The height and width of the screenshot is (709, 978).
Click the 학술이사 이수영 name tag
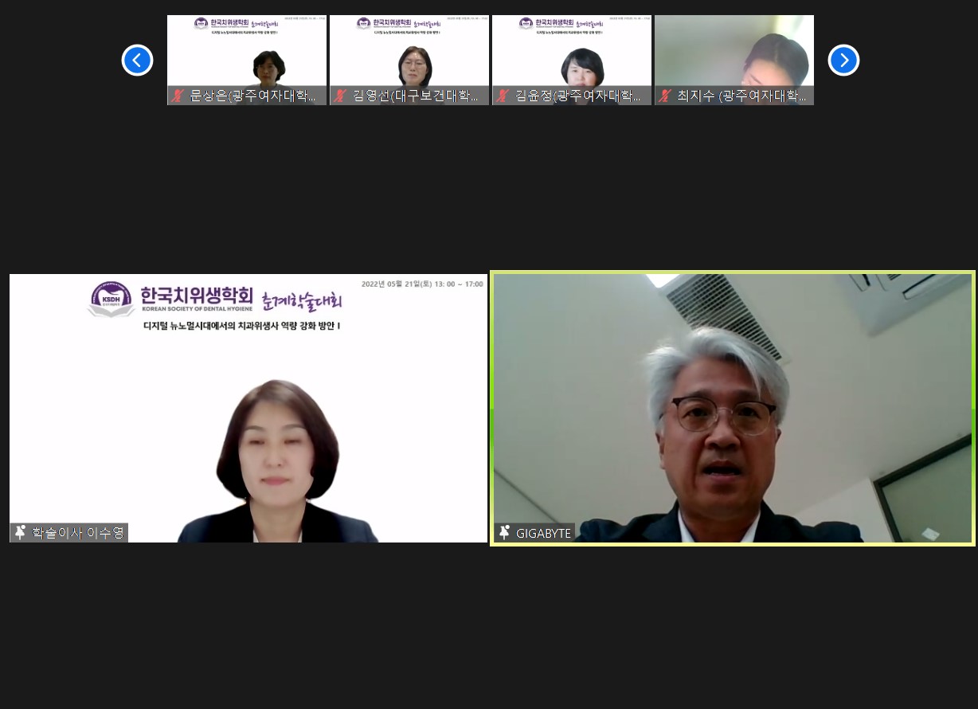point(78,532)
